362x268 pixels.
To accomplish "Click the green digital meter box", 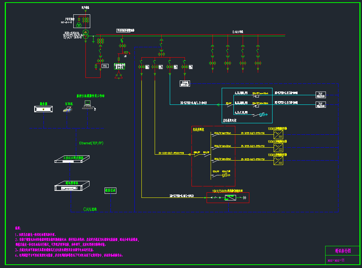I will pyautogui.click(x=110, y=190).
